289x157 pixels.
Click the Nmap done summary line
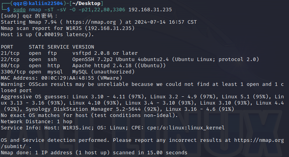click(94, 153)
